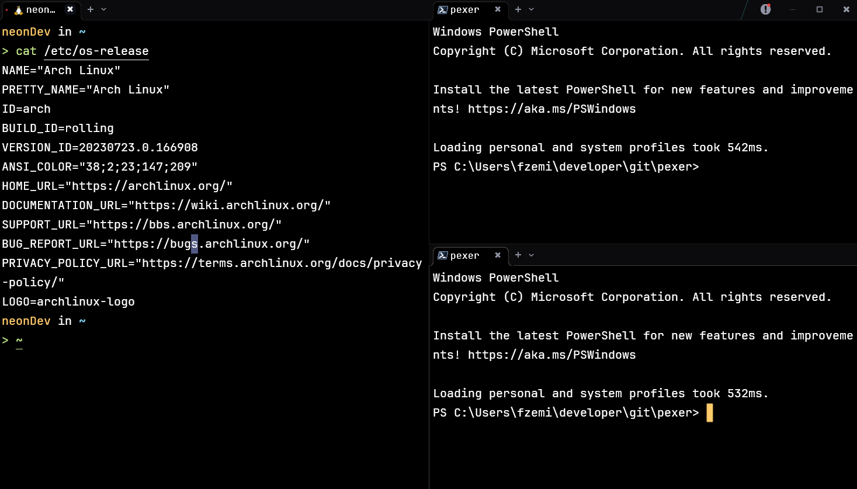The width and height of the screenshot is (857, 489).
Task: Open aka.ms/PSWindows link in lower PowerShell pane
Action: [551, 355]
